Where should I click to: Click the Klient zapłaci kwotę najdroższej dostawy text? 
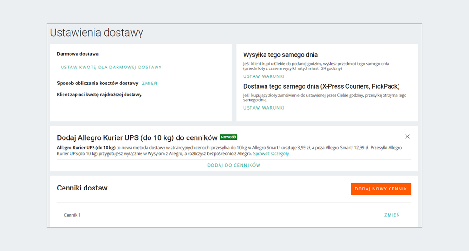[100, 95]
